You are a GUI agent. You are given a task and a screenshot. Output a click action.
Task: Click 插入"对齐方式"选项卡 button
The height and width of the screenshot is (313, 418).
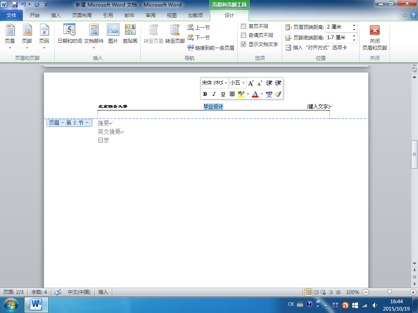pyautogui.click(x=316, y=48)
